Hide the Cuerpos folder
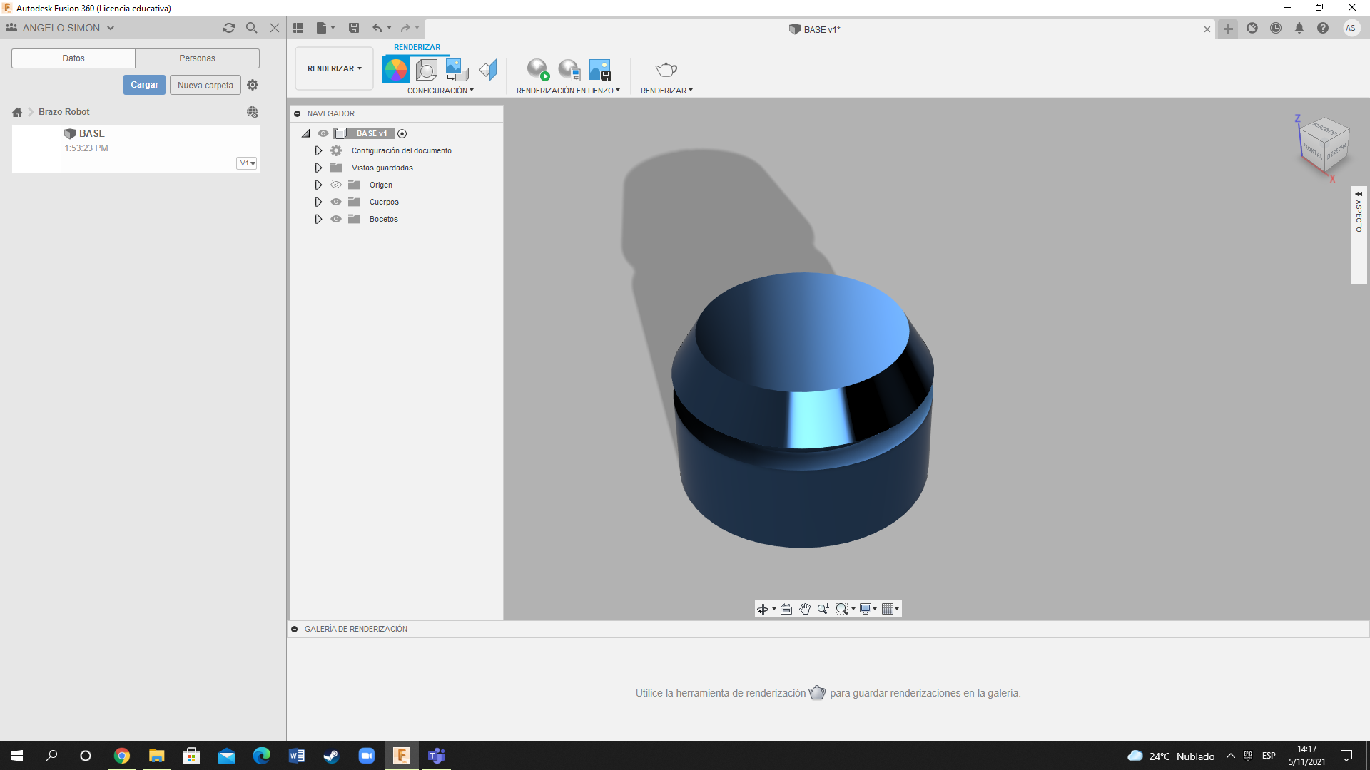1370x770 pixels. click(x=336, y=202)
